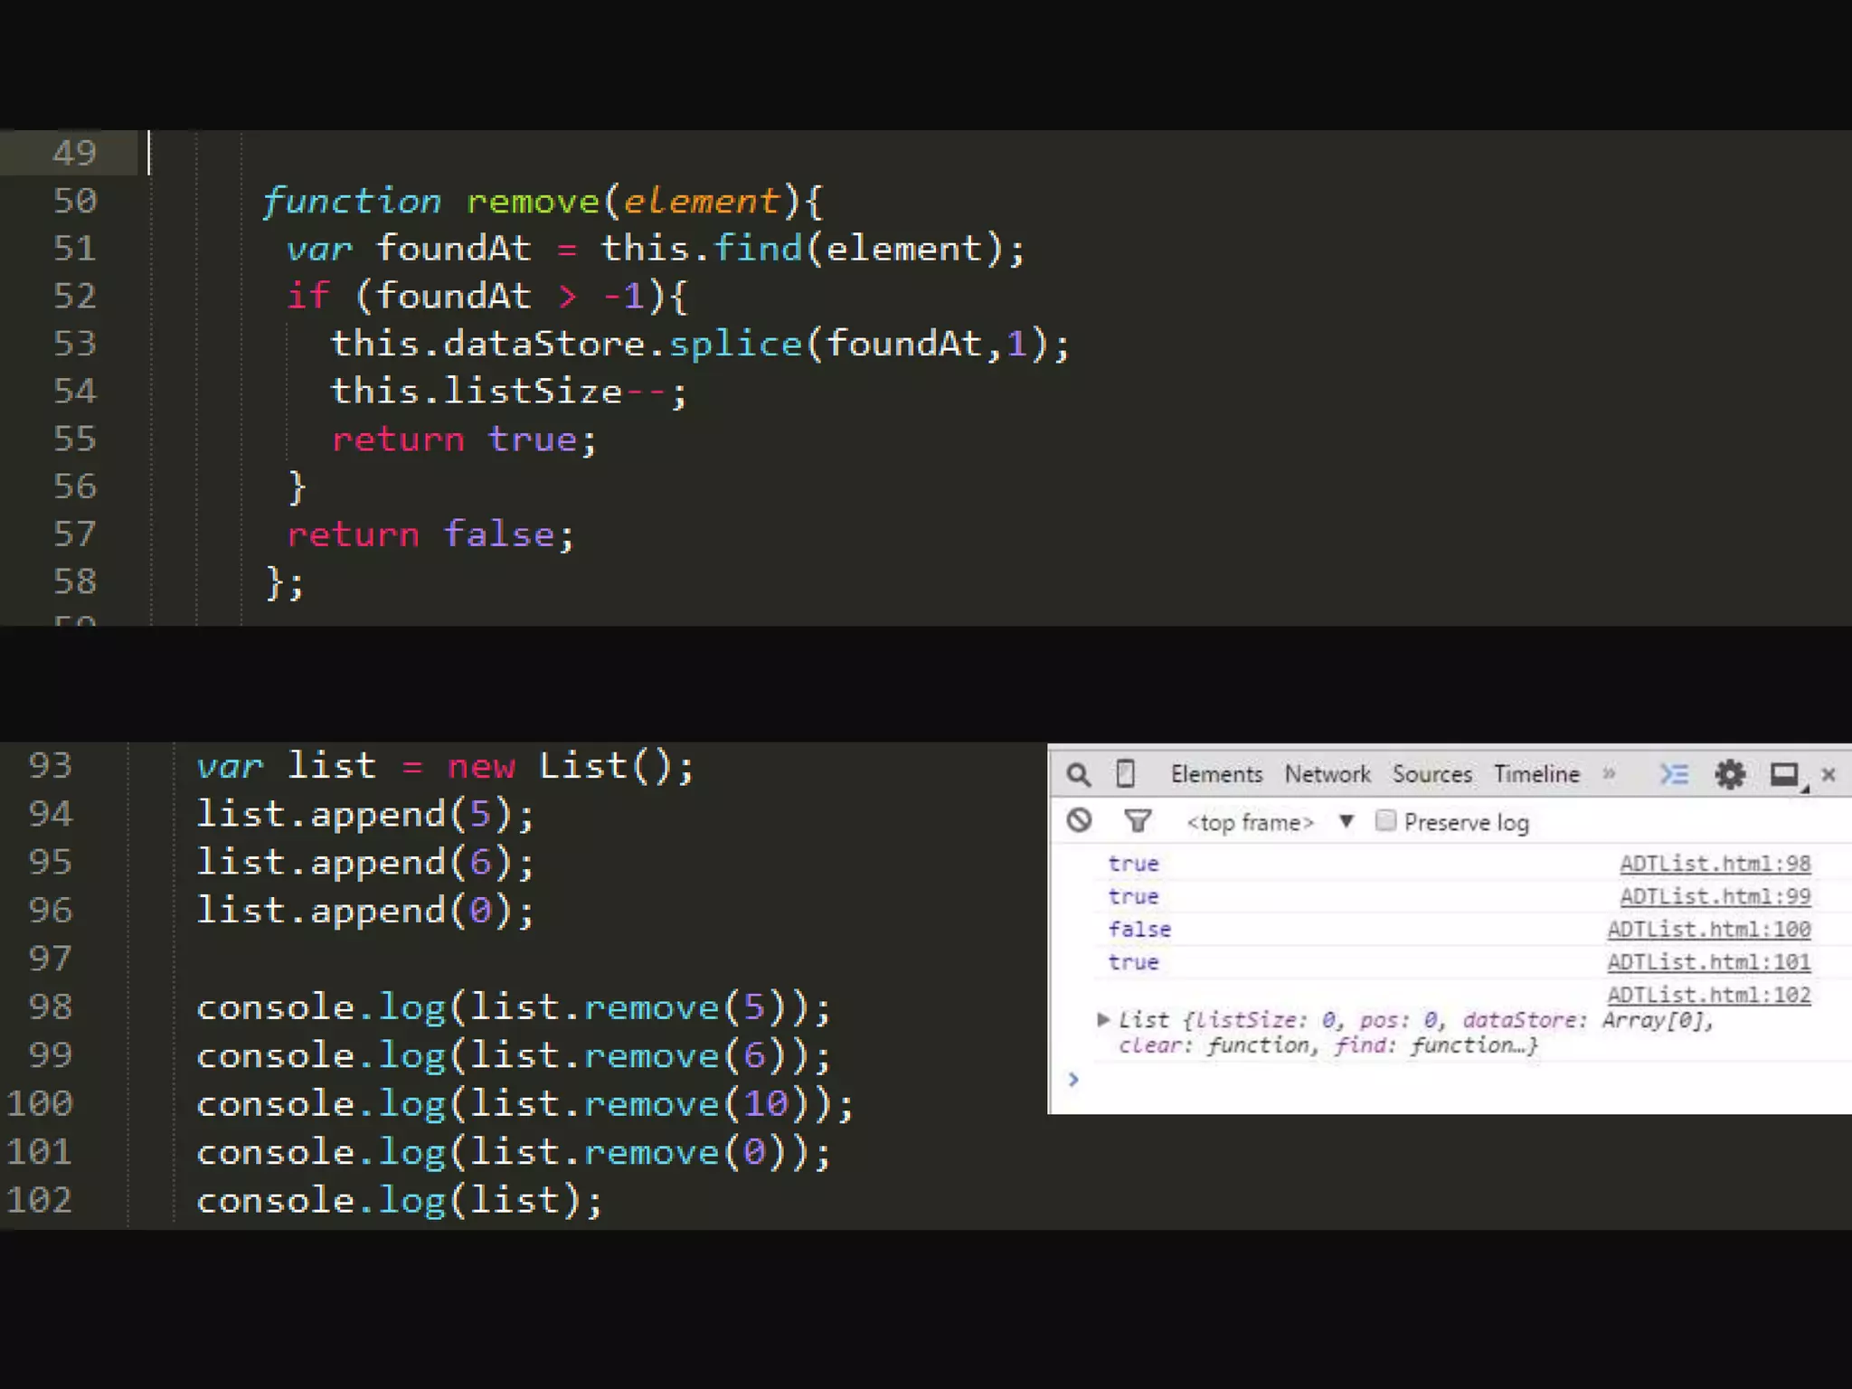Open DevTools settings gear

click(x=1730, y=775)
